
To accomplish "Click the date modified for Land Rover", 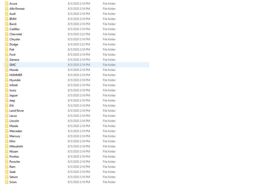I will (79, 111).
